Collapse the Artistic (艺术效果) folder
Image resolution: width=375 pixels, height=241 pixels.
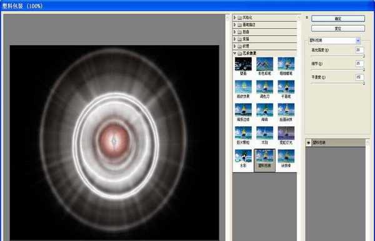(234, 53)
